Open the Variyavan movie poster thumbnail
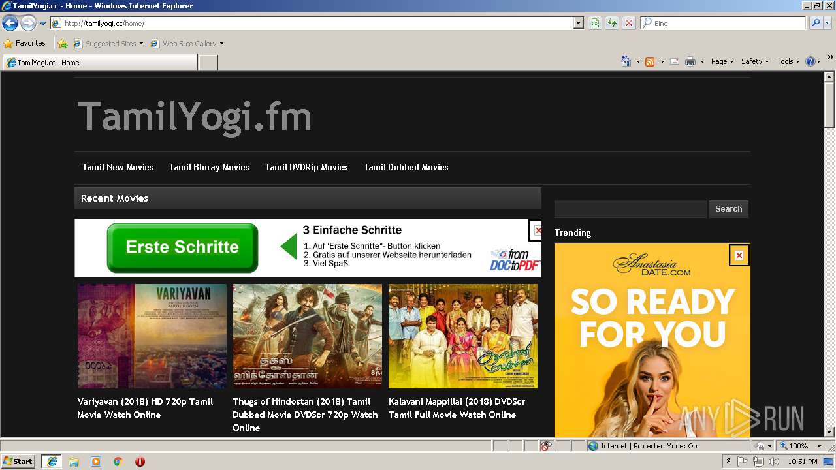Viewport: 836px width, 470px height. click(152, 336)
